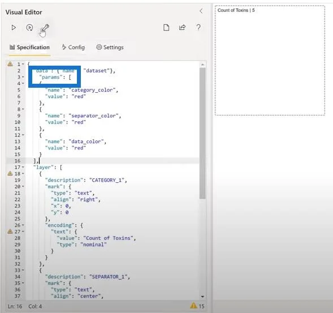Click "Count of Toxins" value on line 28
Image resolution: width=333 pixels, height=313 pixels.
pos(108,238)
